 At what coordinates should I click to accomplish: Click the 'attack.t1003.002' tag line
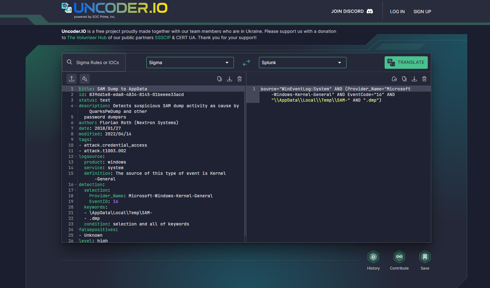pyautogui.click(x=103, y=151)
